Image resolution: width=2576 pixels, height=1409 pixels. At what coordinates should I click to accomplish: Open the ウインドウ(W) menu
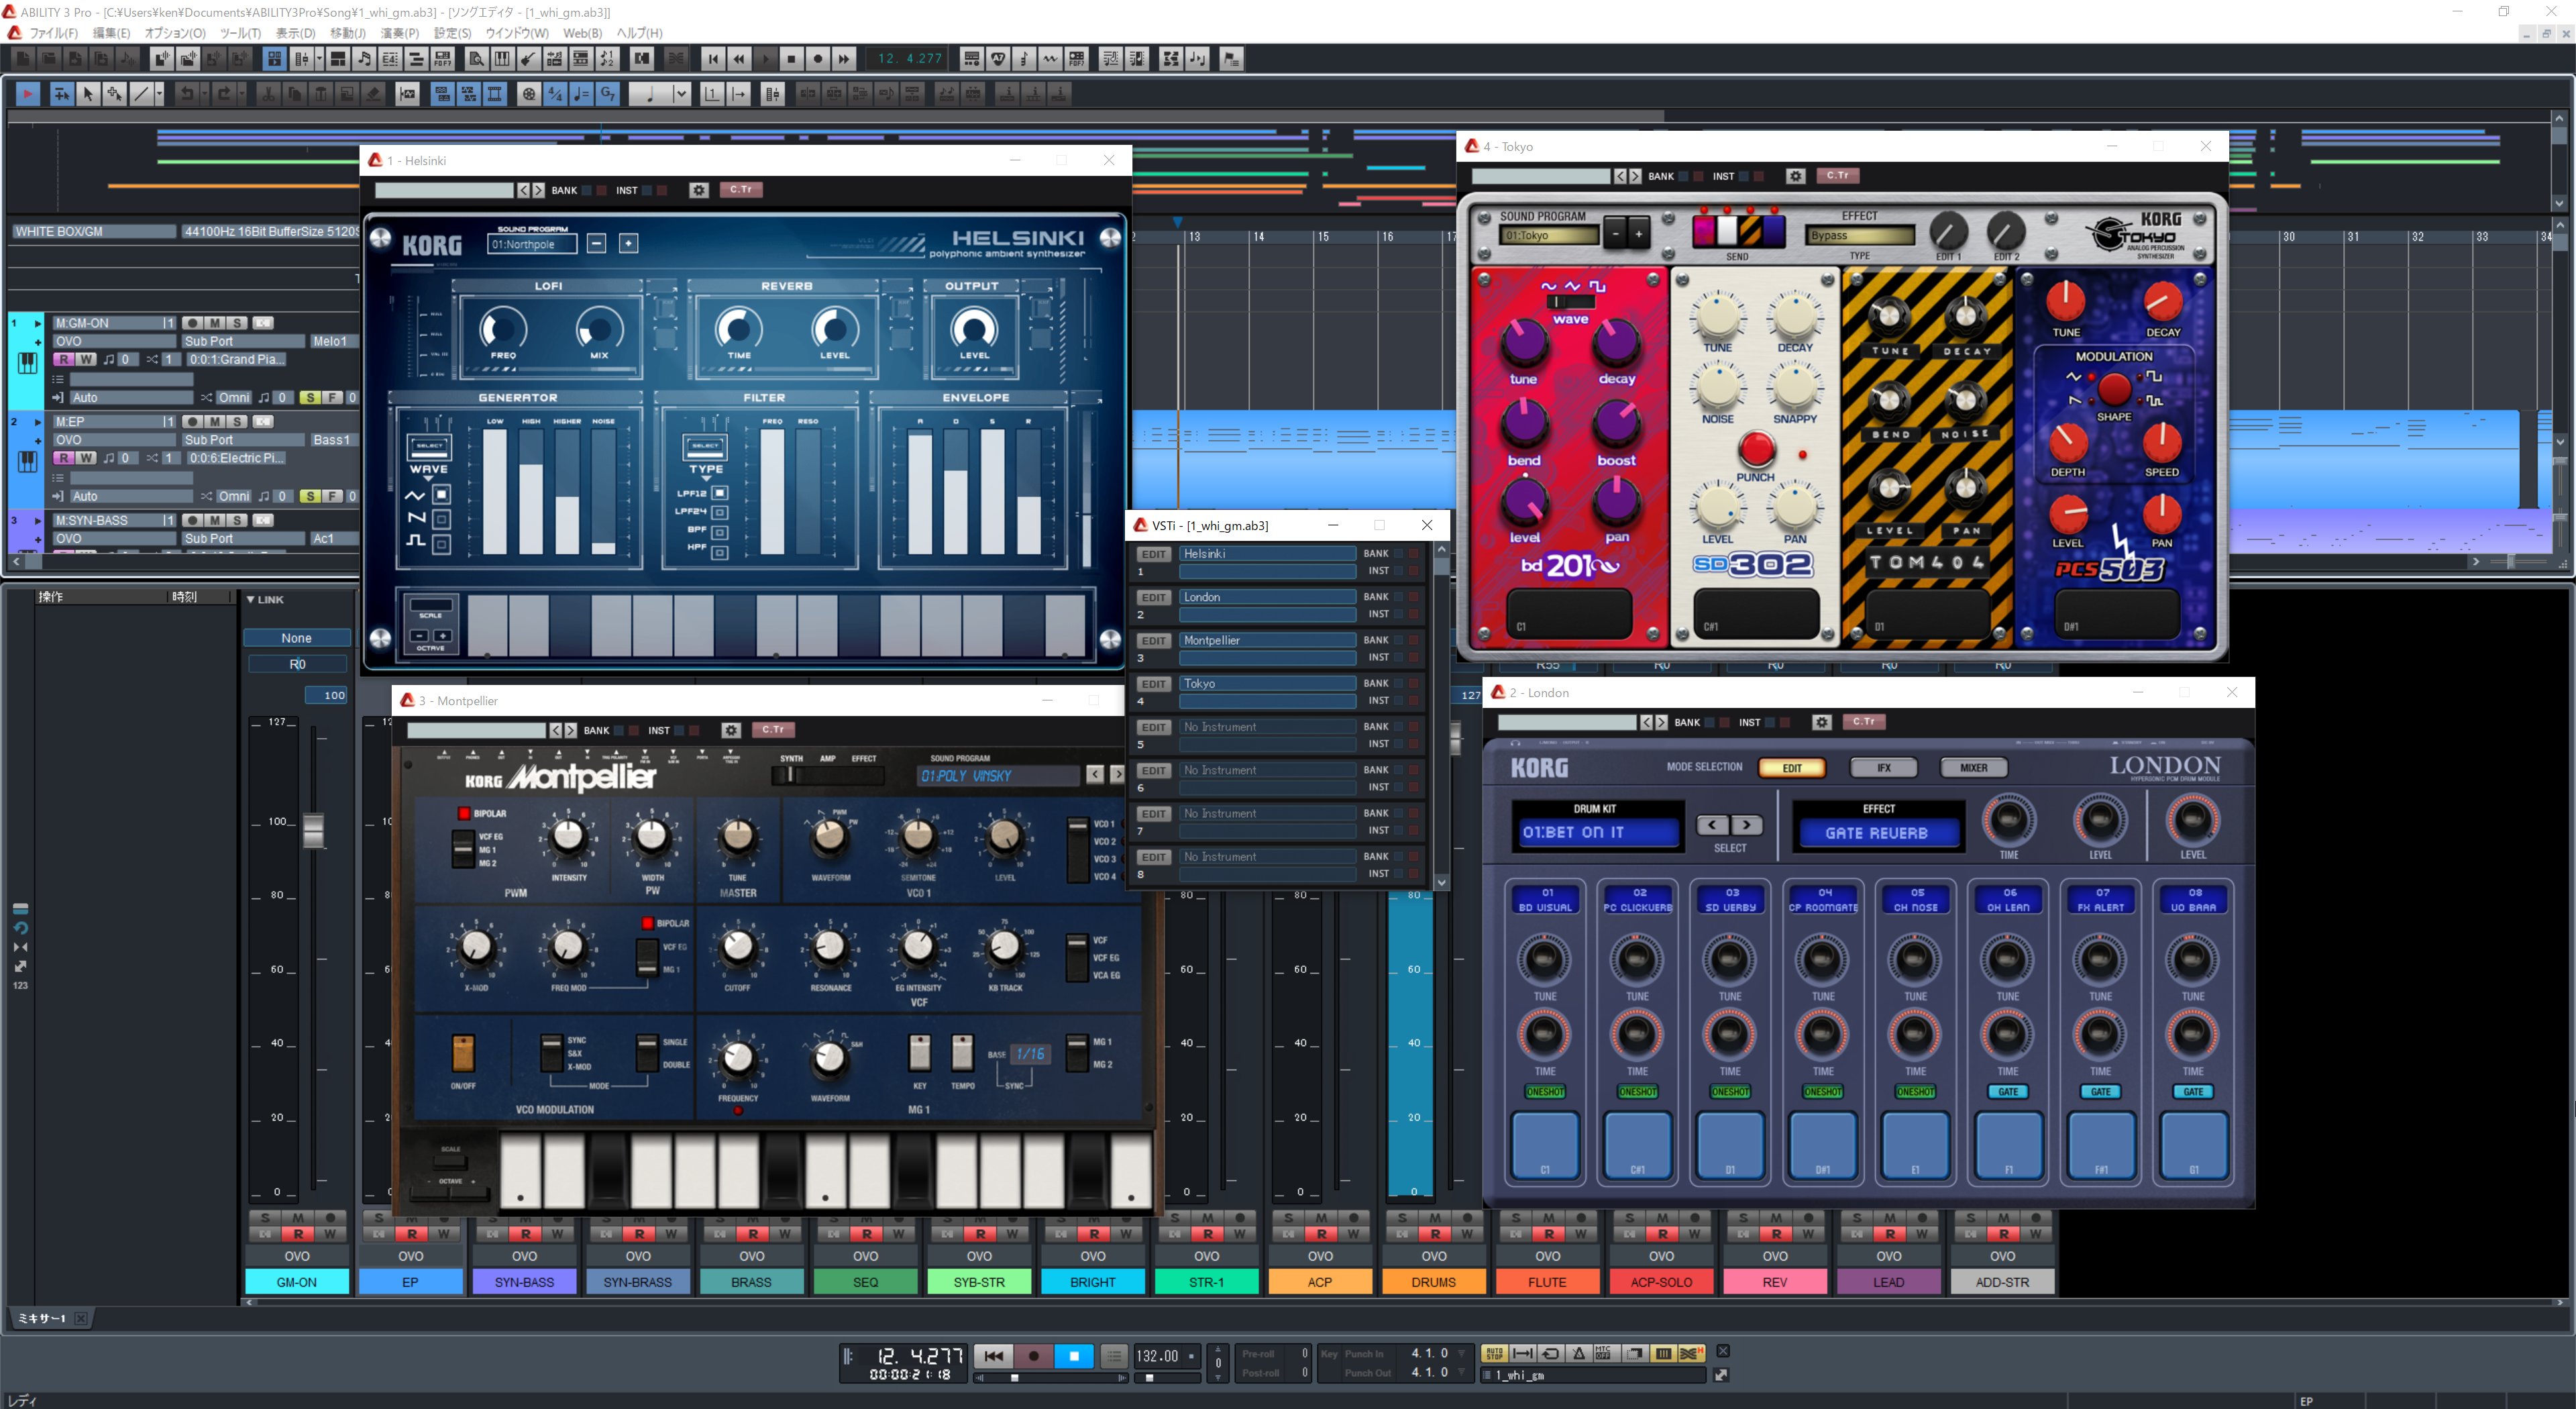tap(517, 33)
